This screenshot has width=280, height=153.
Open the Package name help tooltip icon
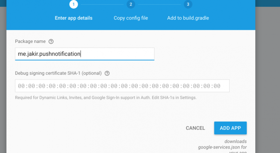tap(51, 41)
